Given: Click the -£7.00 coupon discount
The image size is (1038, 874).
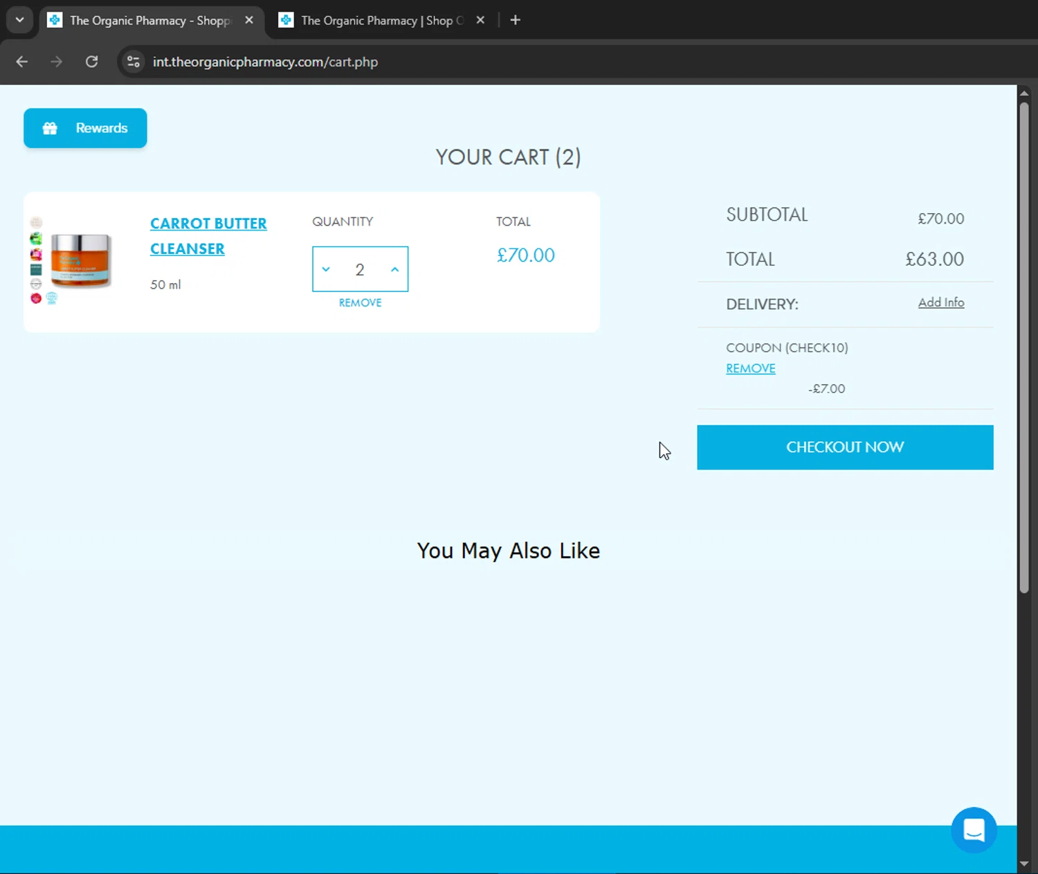Looking at the screenshot, I should 827,389.
